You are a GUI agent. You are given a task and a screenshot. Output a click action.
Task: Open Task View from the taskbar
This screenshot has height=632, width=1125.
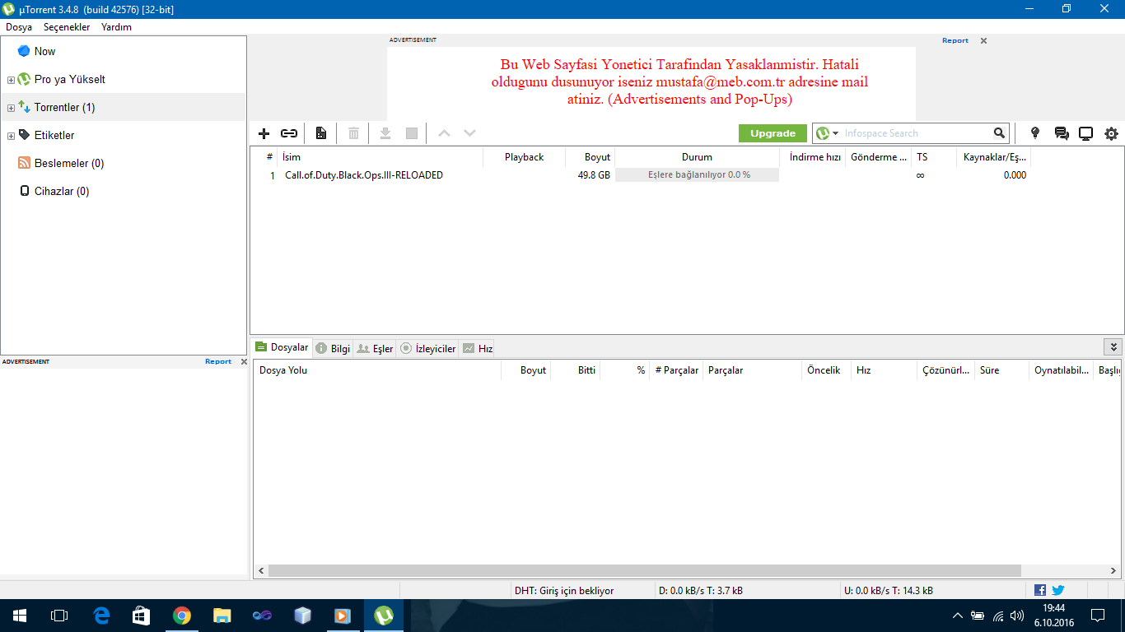(59, 616)
